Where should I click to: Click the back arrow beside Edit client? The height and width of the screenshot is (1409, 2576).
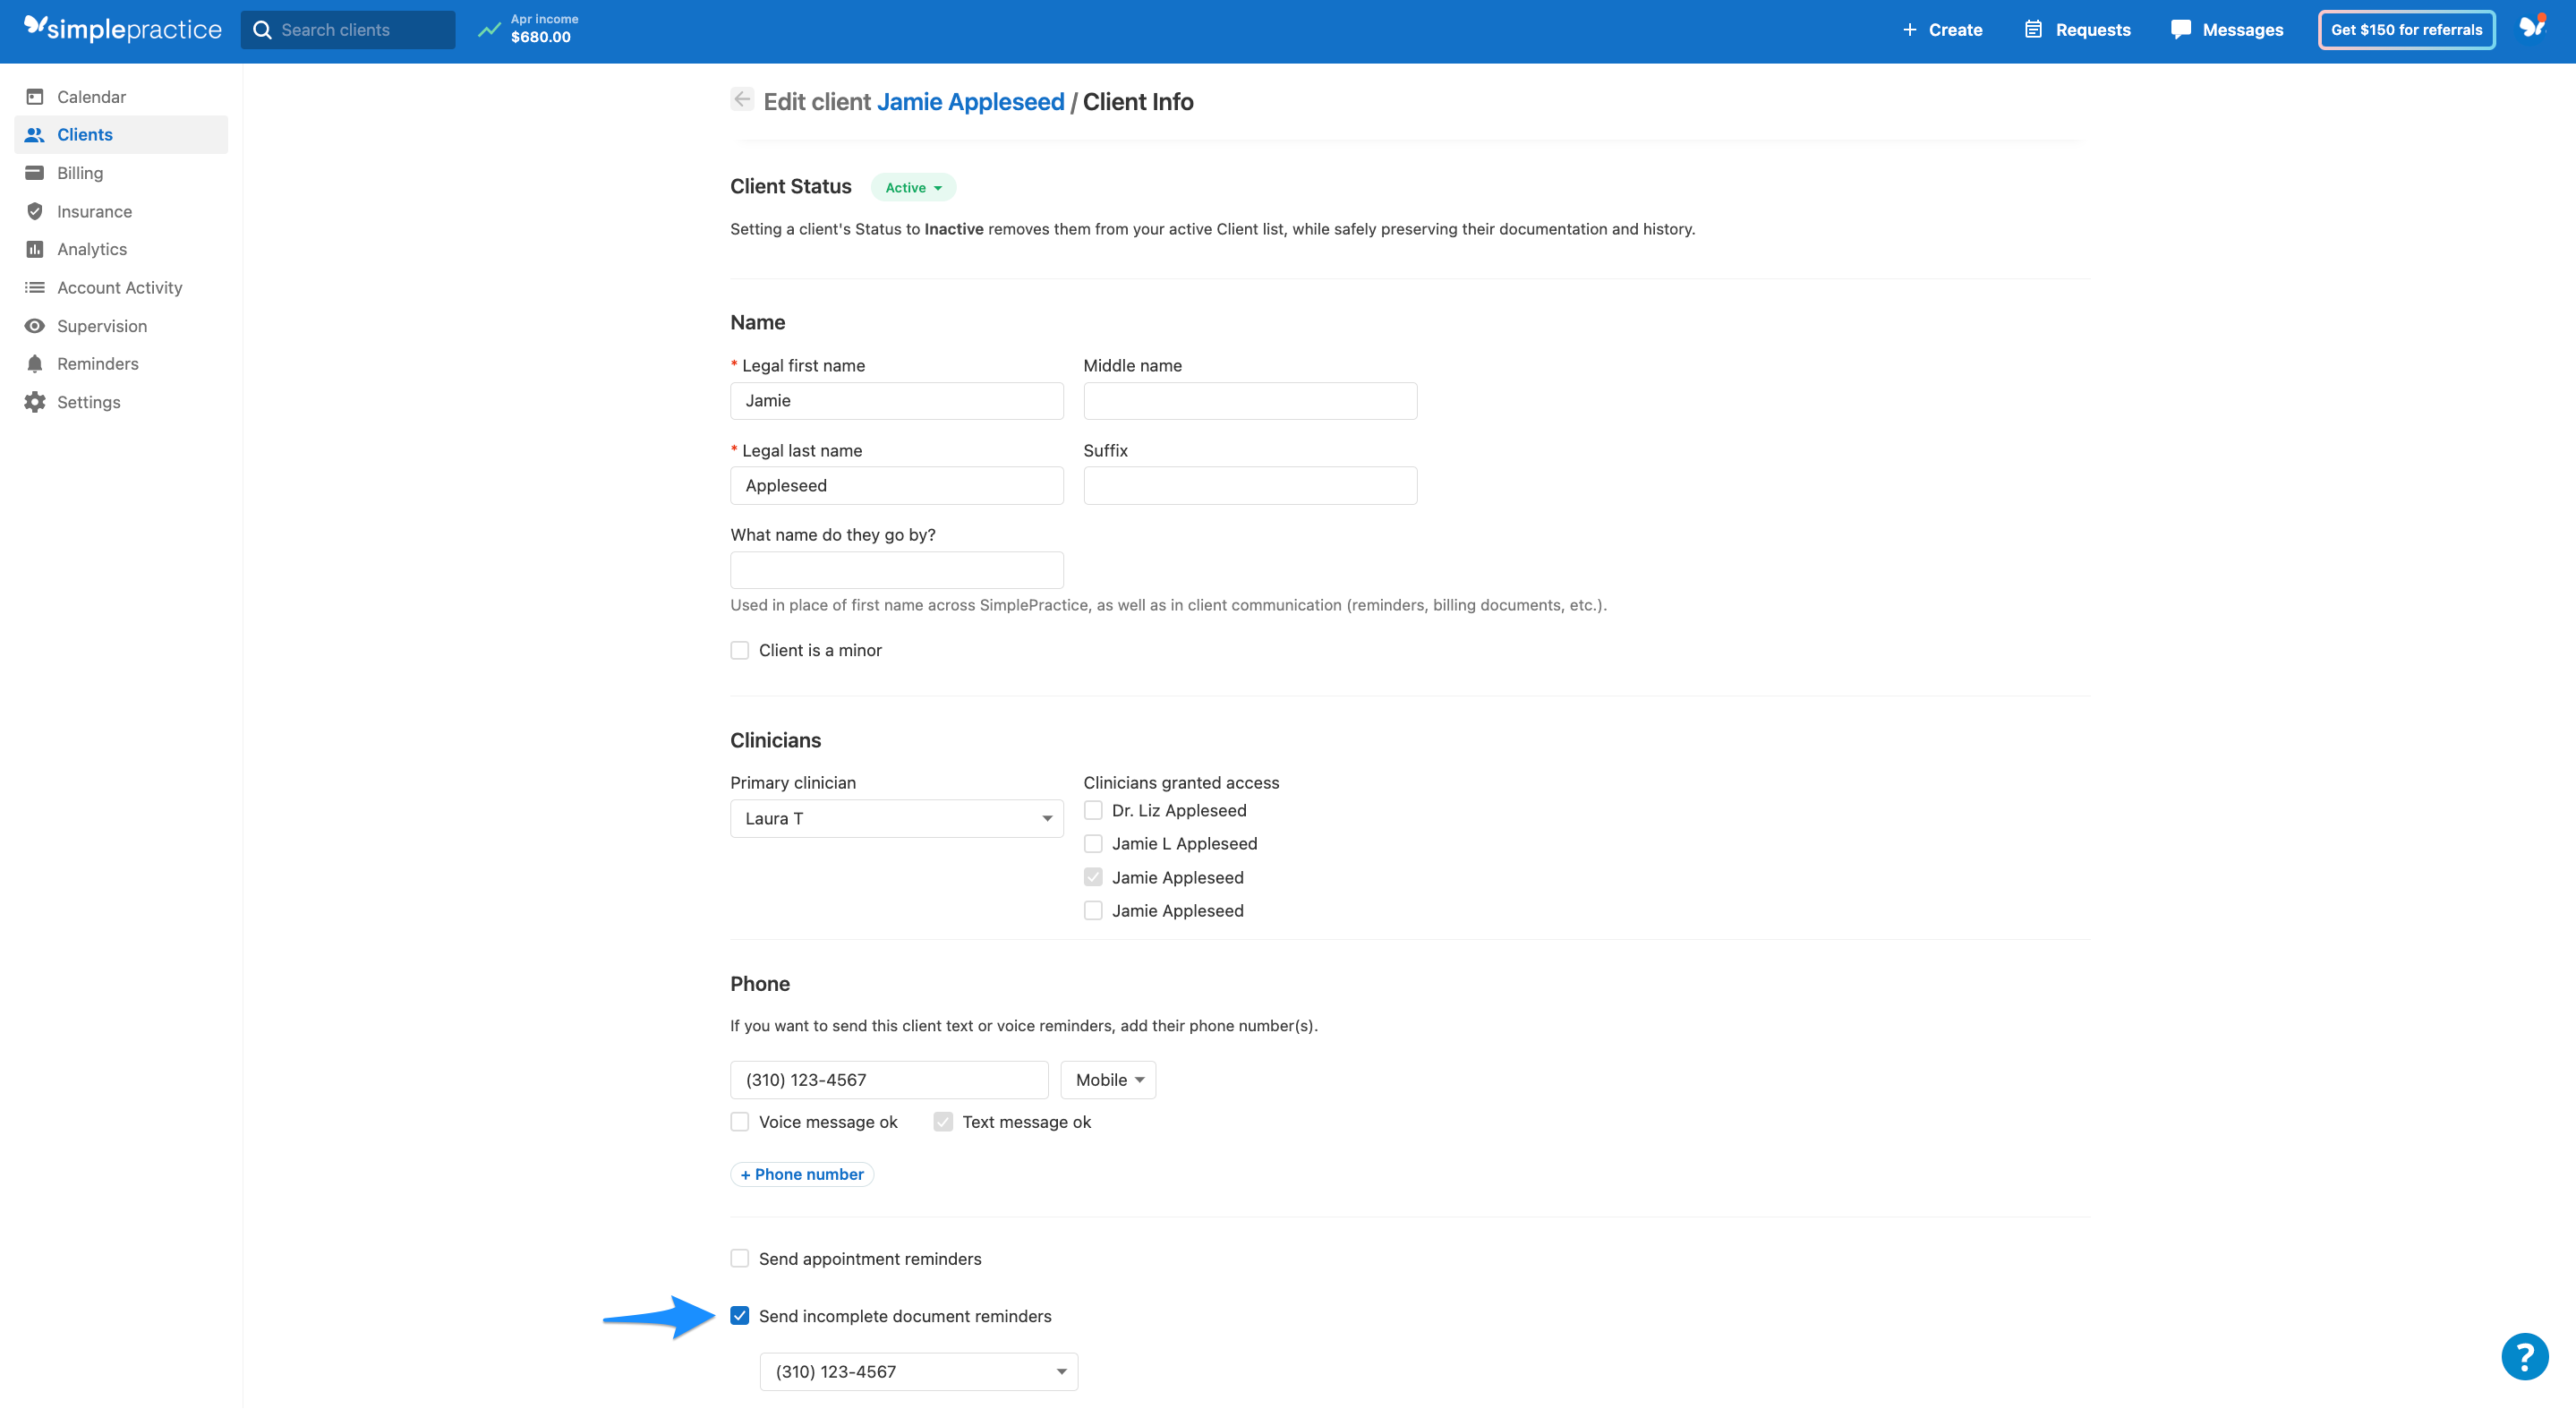(741, 99)
